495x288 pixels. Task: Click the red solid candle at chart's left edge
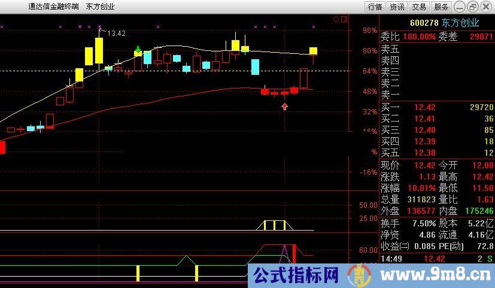pos(2,147)
